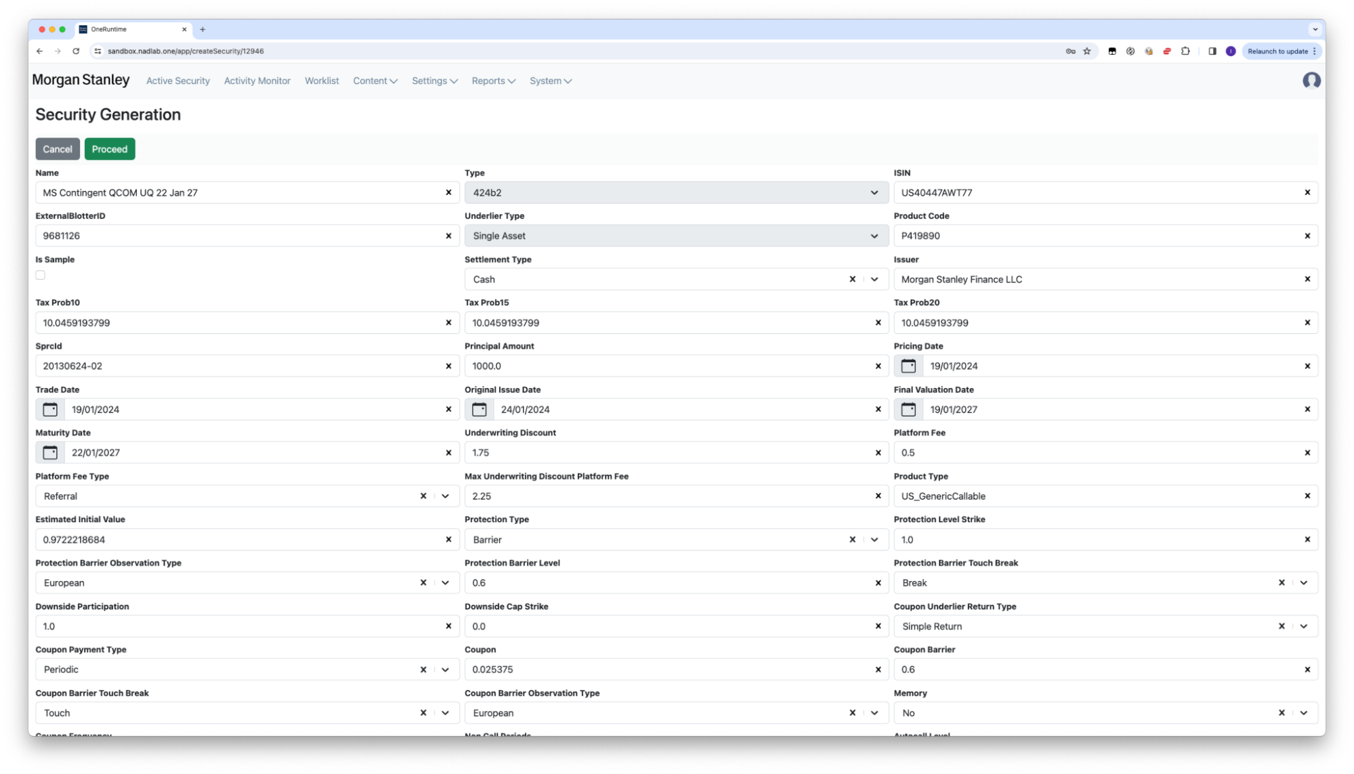Expand the Memory dropdown
The image size is (1354, 774).
pyautogui.click(x=1303, y=713)
